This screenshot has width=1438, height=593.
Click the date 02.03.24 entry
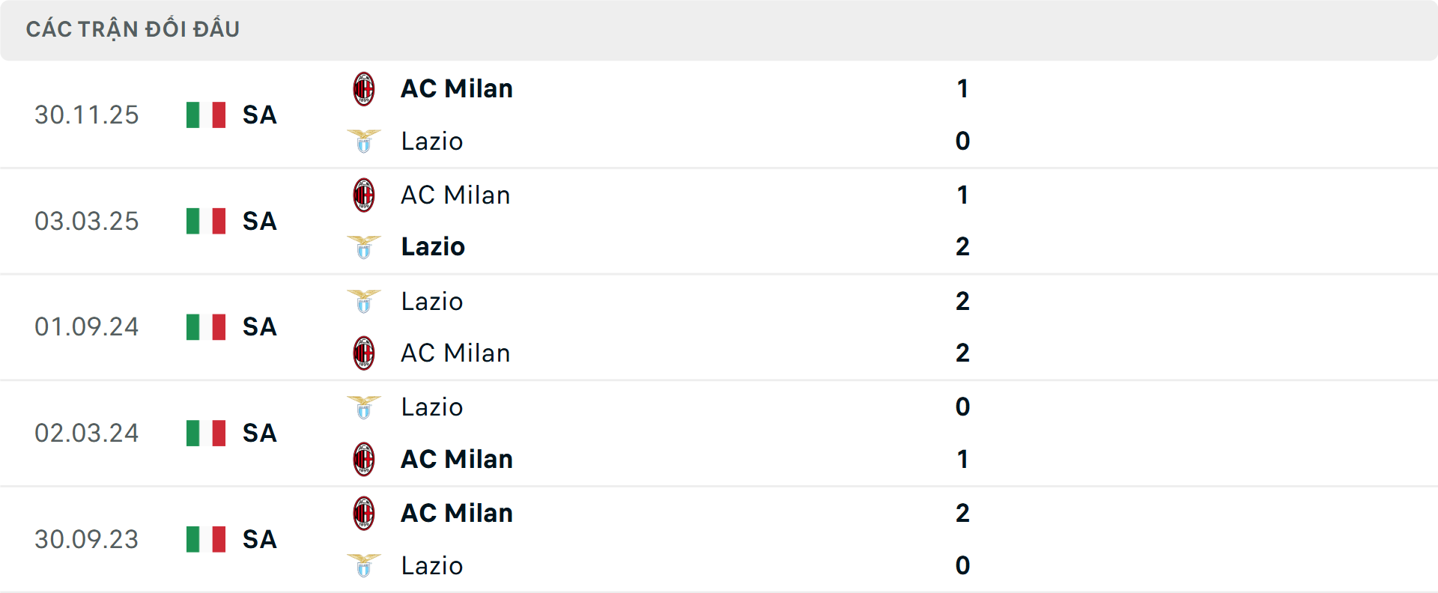point(87,433)
